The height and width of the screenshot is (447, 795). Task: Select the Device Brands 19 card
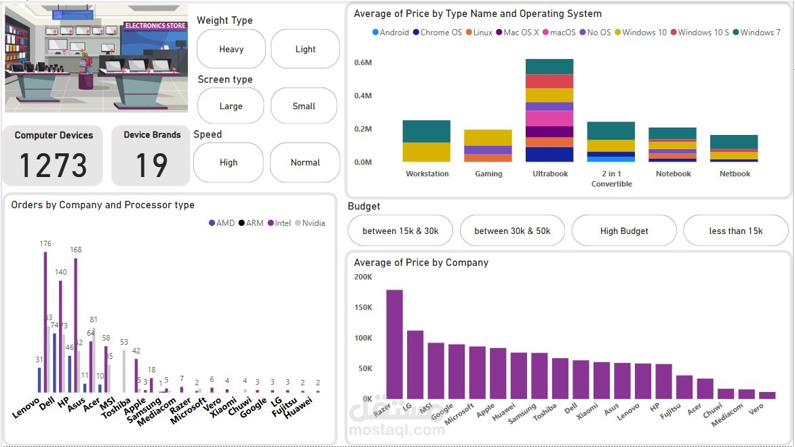click(151, 155)
